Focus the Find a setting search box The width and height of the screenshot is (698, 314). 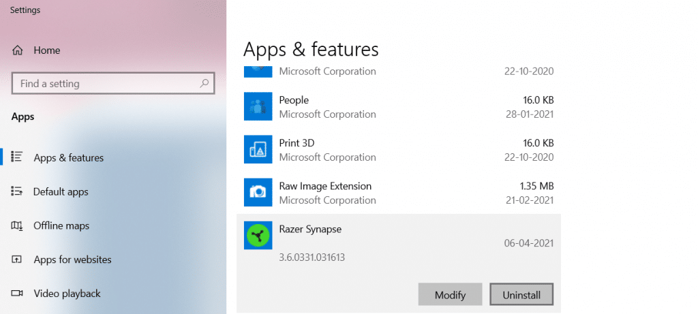coord(113,83)
